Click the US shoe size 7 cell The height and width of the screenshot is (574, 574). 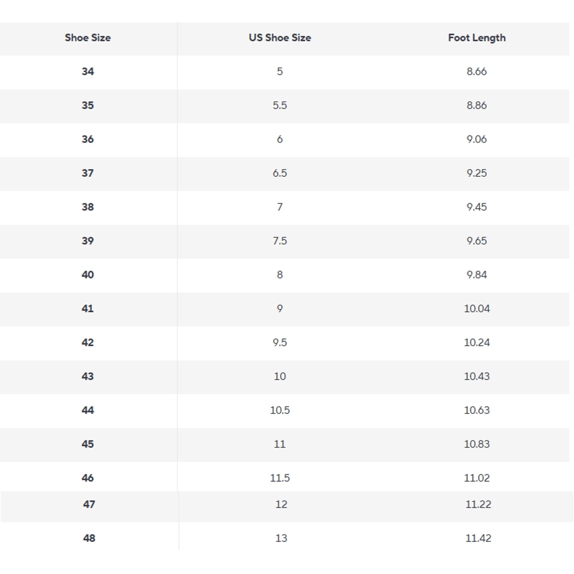pos(280,207)
